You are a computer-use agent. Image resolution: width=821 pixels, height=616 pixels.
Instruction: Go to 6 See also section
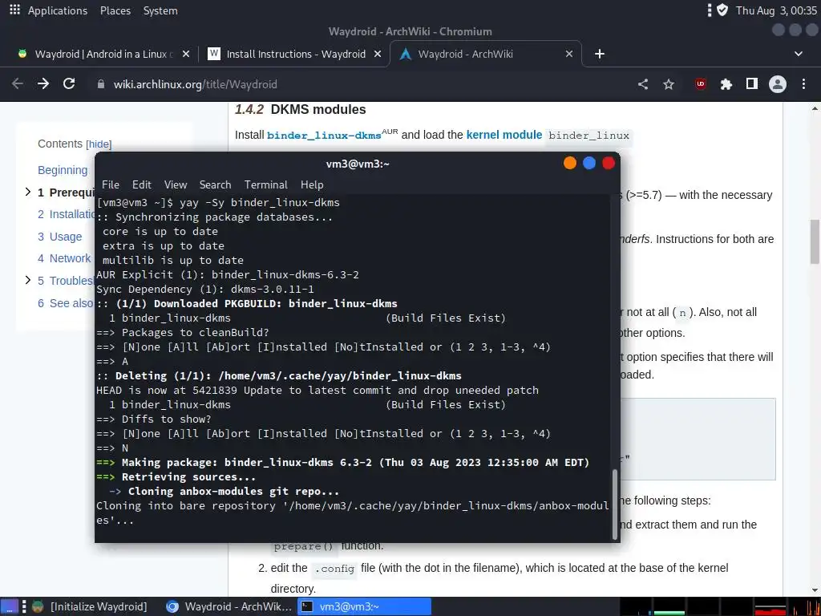click(x=66, y=303)
